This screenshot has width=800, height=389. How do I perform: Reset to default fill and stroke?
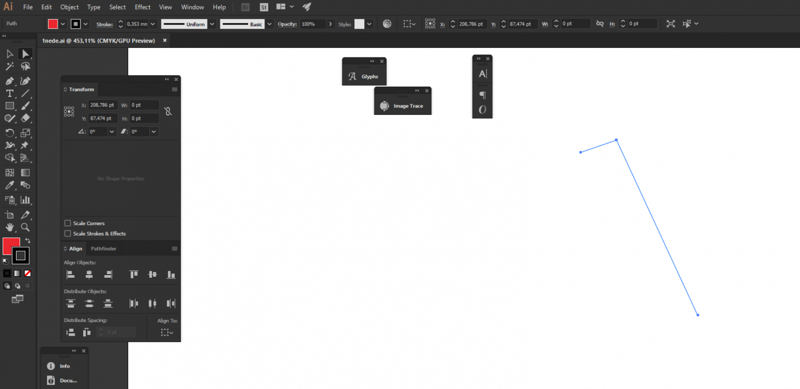tap(5, 261)
